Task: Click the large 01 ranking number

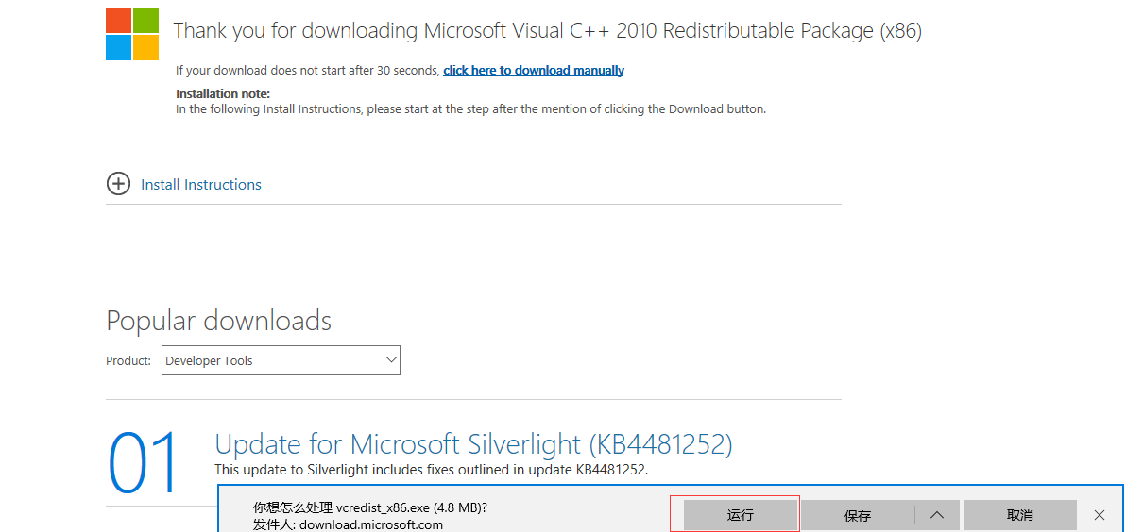Action: 144,462
